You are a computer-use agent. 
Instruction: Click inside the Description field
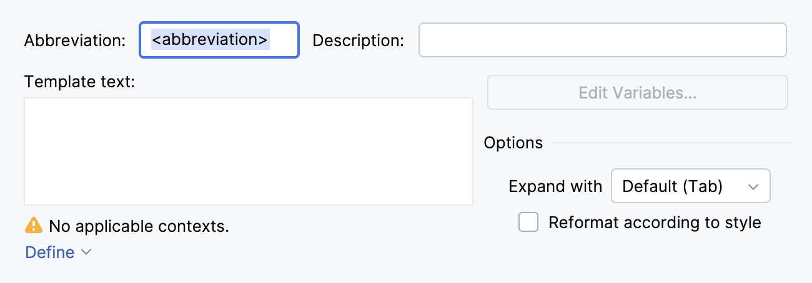click(602, 40)
